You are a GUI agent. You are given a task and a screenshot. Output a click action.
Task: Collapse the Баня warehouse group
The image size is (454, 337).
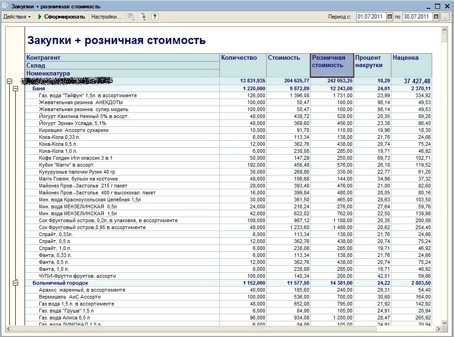[x=16, y=88]
